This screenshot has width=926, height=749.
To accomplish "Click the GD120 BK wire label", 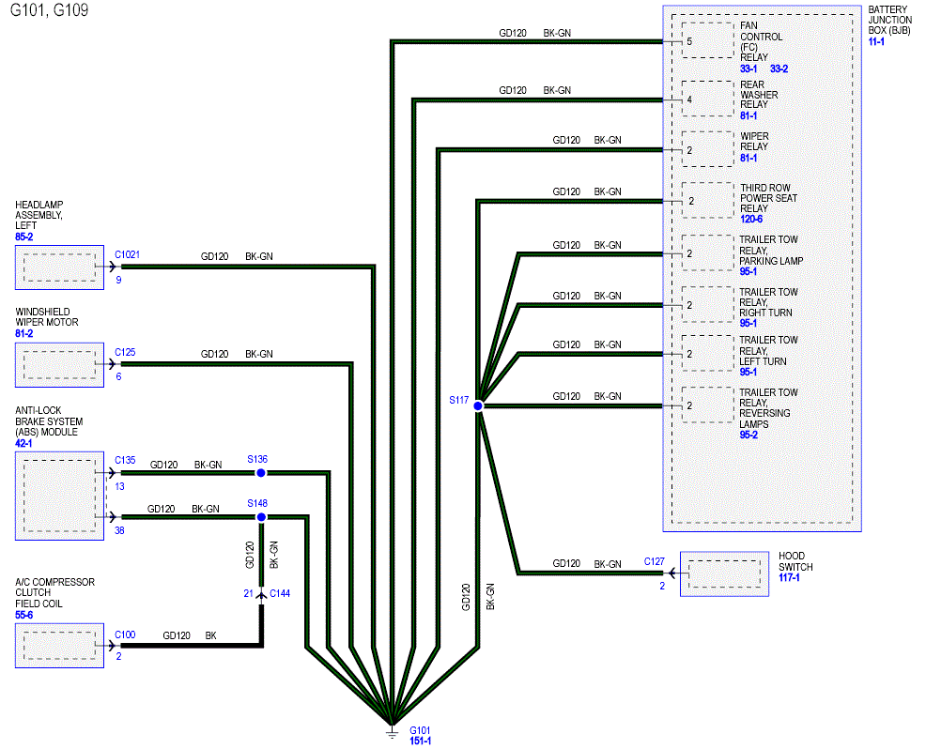I will click(x=190, y=635).
